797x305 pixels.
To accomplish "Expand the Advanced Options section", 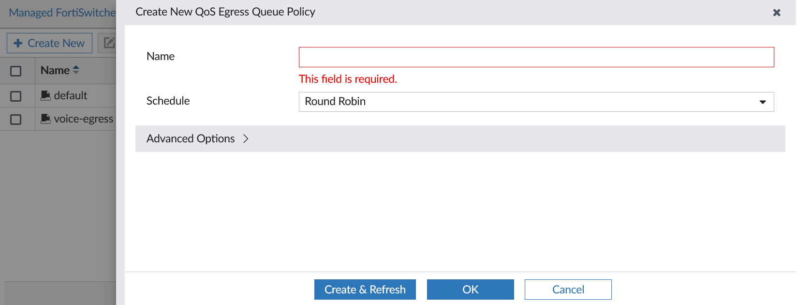I will click(x=191, y=139).
